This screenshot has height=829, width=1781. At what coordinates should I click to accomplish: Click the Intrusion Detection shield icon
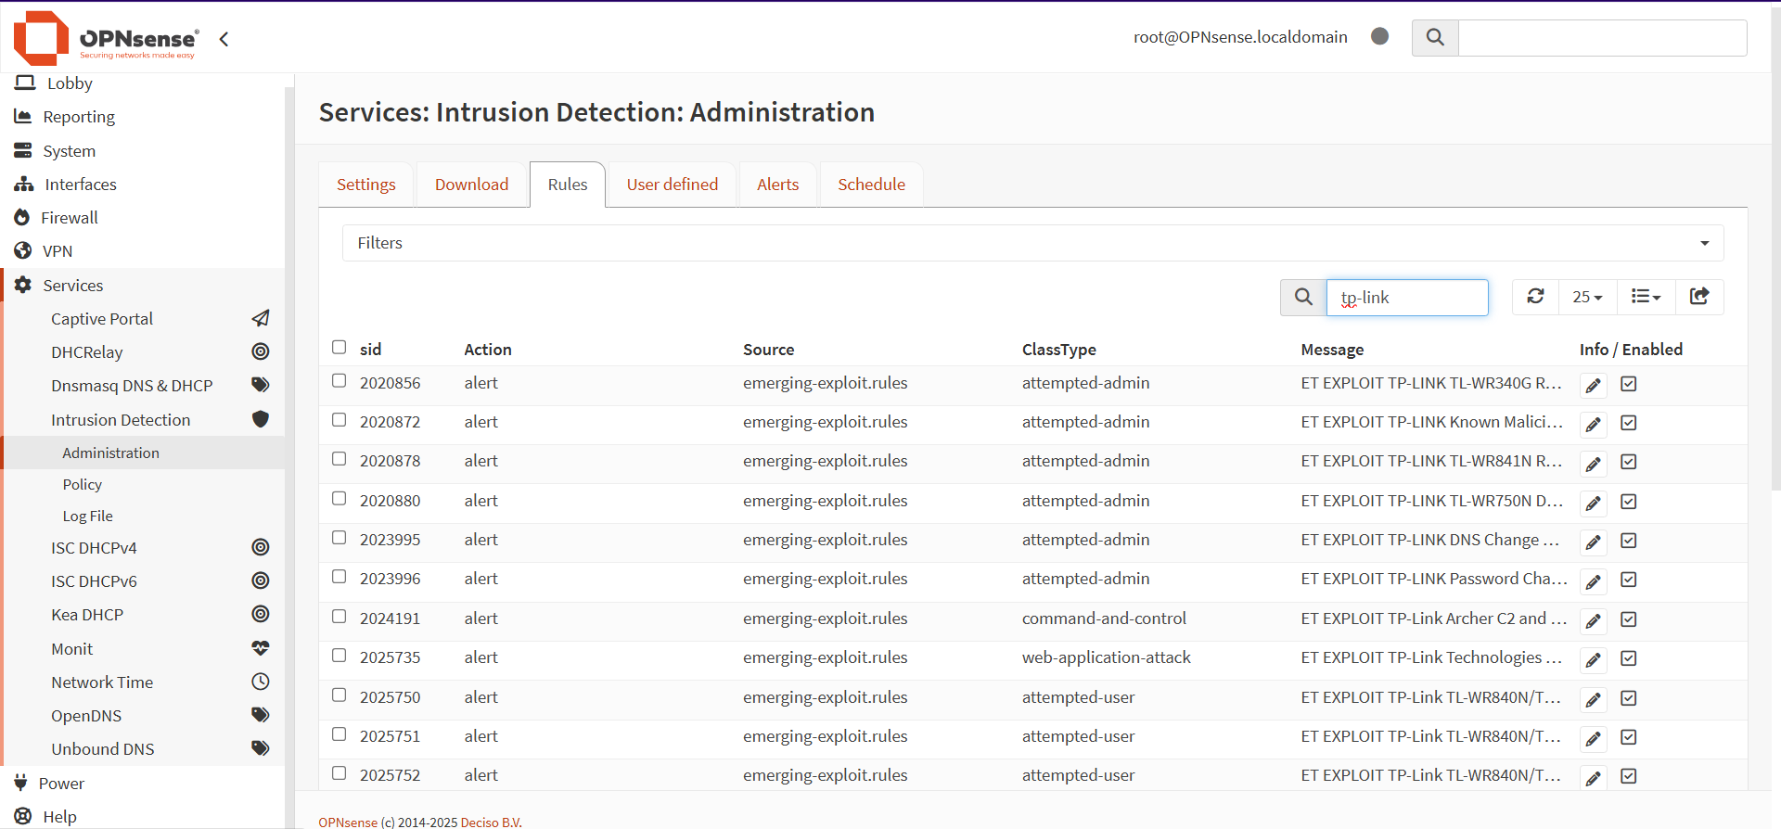click(x=261, y=419)
